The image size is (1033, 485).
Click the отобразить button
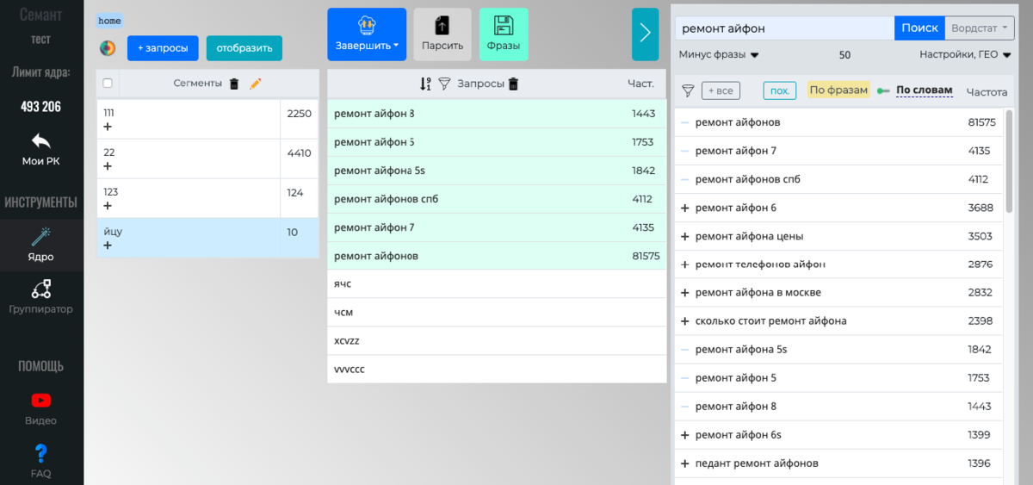[244, 48]
